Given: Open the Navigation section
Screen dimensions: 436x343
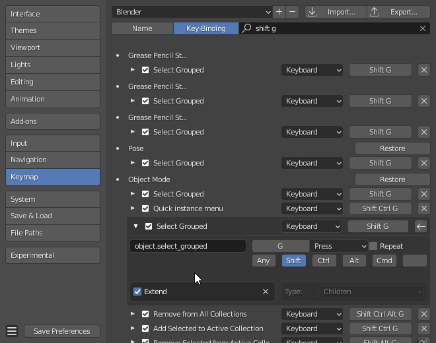Looking at the screenshot, I should pyautogui.click(x=53, y=160).
